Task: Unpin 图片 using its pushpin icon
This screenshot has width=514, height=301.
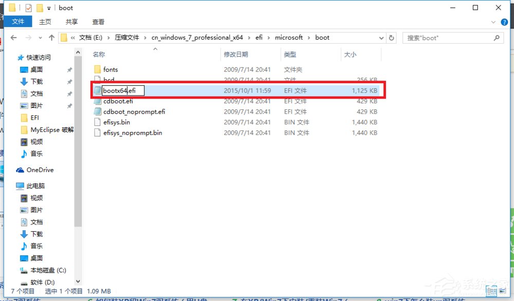Action: [x=70, y=105]
